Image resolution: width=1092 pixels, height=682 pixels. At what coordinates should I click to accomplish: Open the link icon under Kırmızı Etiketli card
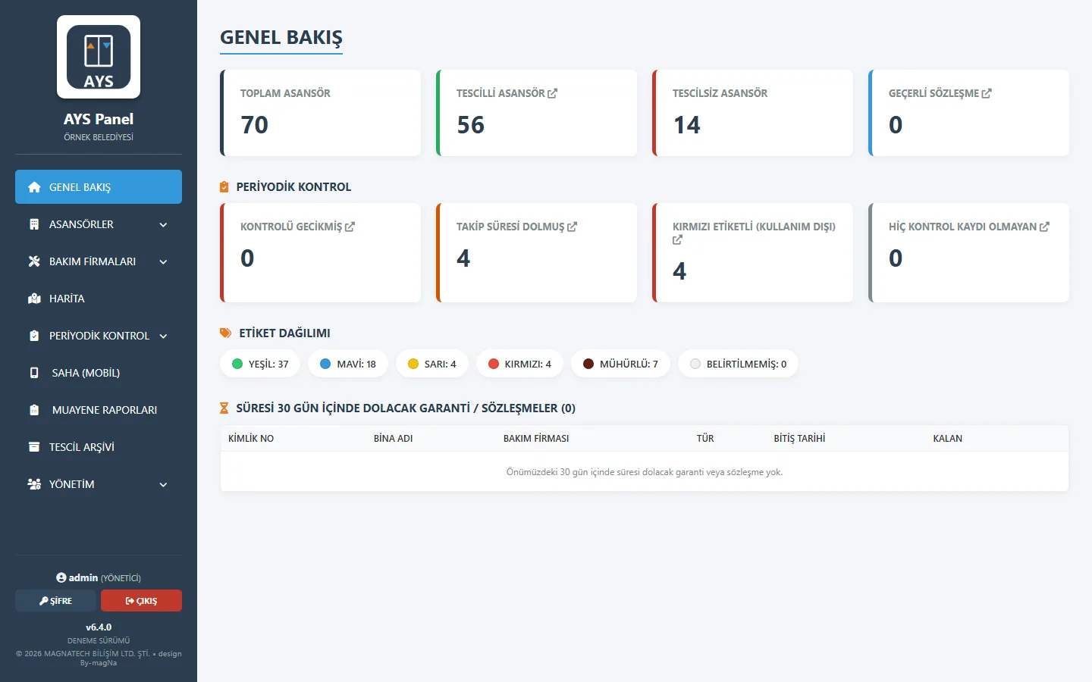pyautogui.click(x=677, y=239)
